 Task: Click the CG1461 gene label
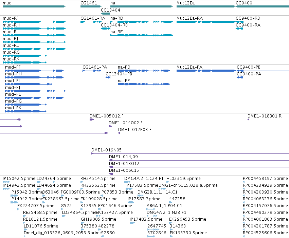point(89,3)
